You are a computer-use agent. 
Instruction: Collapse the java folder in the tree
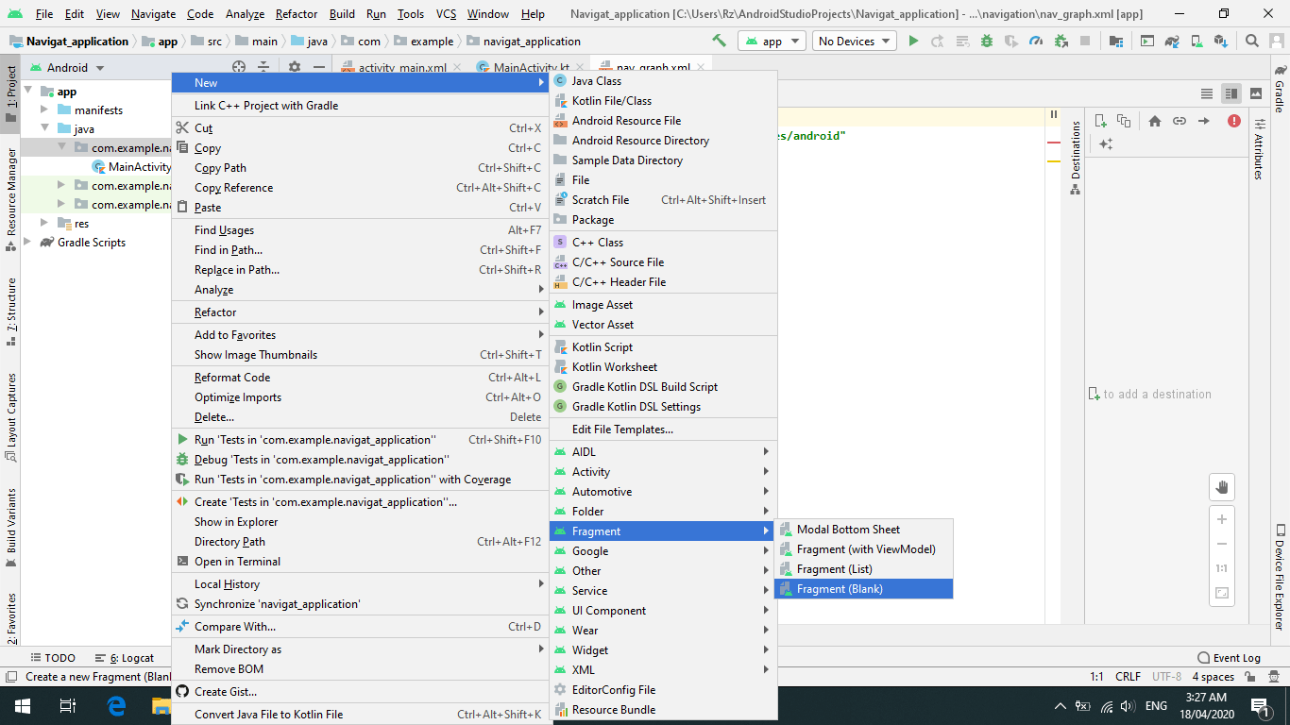pyautogui.click(x=44, y=128)
